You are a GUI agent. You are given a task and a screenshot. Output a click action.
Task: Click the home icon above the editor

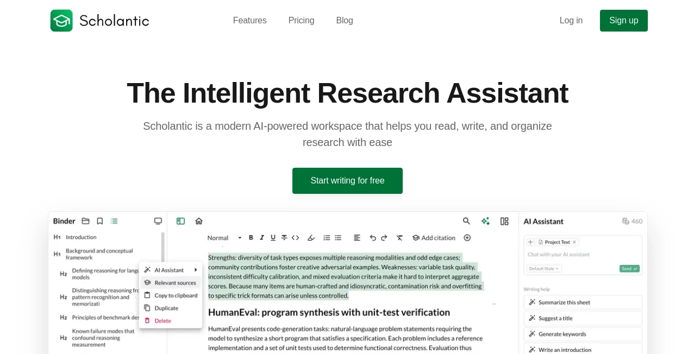coord(199,221)
